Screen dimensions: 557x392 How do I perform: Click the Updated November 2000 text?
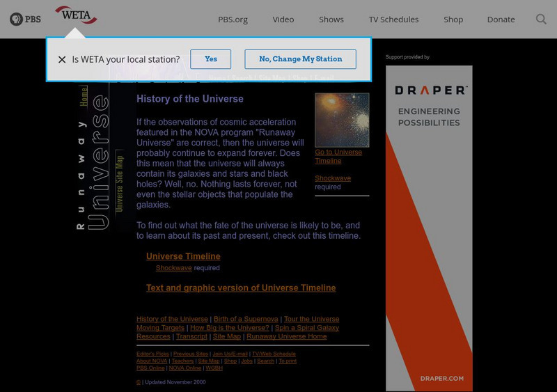click(x=175, y=382)
